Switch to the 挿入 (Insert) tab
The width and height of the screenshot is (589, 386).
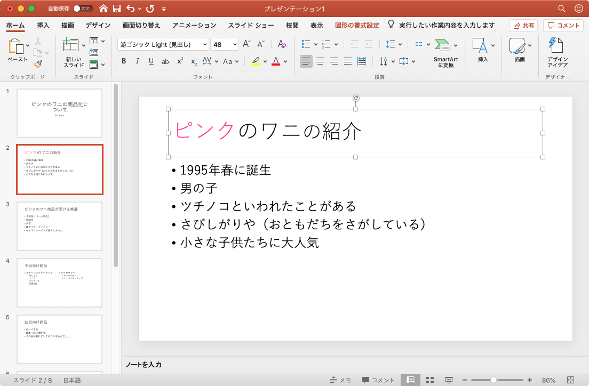pos(43,25)
